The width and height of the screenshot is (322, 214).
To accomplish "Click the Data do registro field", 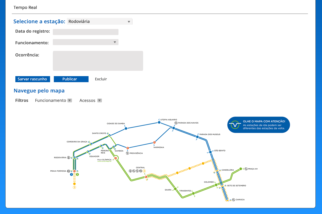I will [x=86, y=32].
